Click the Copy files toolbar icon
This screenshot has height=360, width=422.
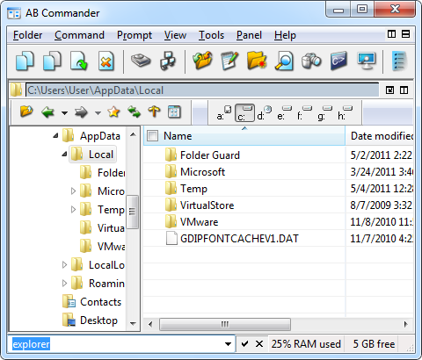[25, 61]
